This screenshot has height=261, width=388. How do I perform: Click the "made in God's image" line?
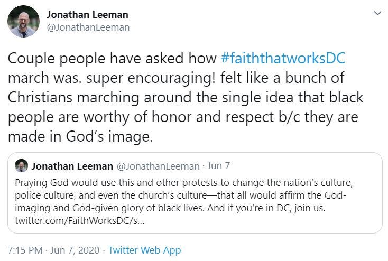80,136
